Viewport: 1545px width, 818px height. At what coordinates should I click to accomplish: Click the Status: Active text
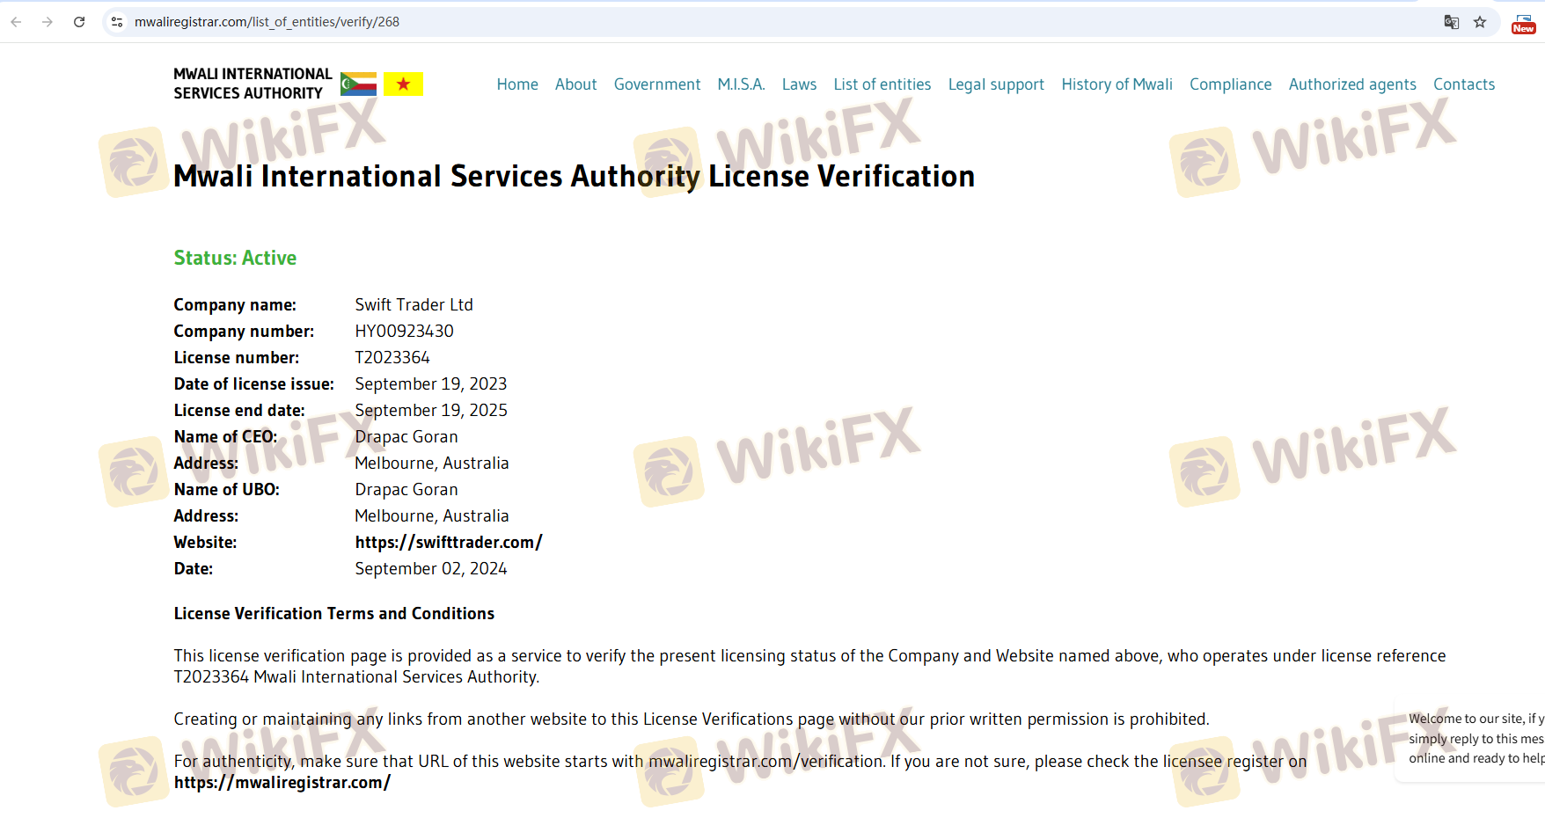(x=235, y=258)
